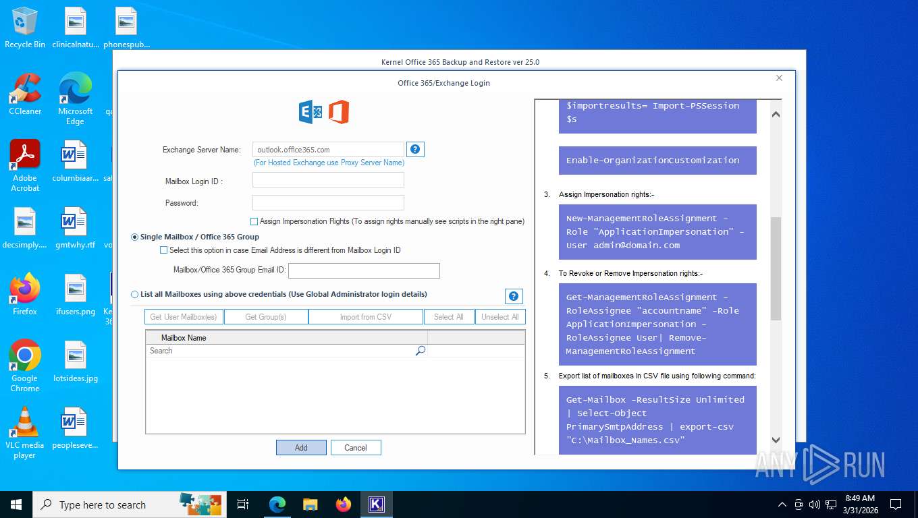This screenshot has height=518, width=918.
Task: Click New-ManagementRoleAssignment script block
Action: coord(657,232)
